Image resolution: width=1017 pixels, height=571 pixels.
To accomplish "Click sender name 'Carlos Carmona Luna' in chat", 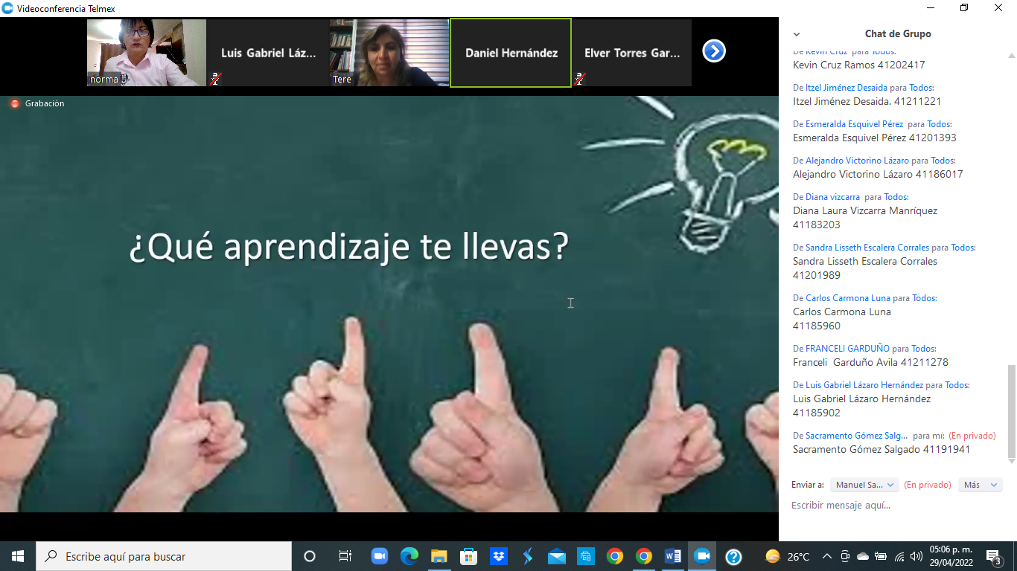I will pos(847,298).
